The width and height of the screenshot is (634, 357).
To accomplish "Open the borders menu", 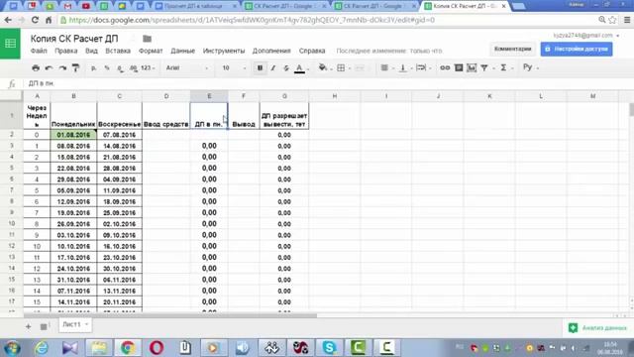I will point(341,68).
